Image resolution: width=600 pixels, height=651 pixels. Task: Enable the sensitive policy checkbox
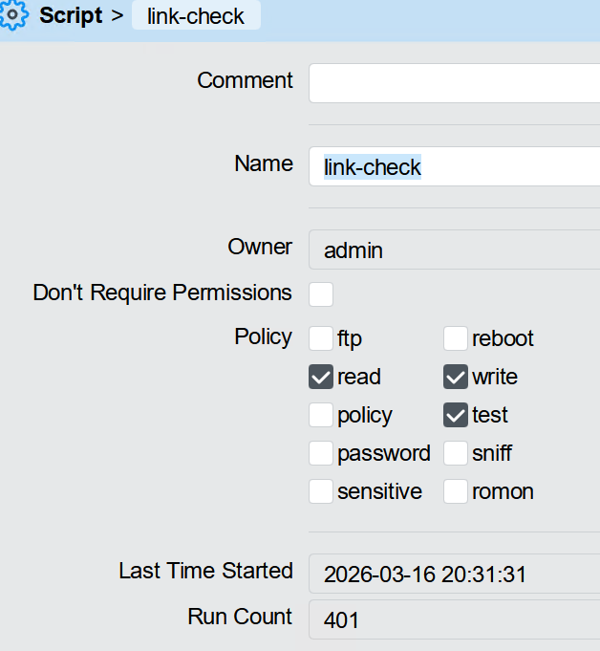click(x=321, y=491)
